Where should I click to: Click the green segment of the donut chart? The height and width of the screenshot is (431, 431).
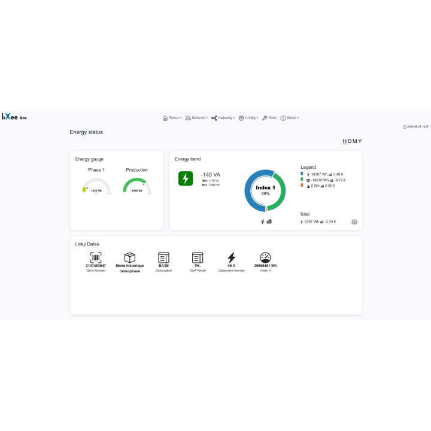282,192
